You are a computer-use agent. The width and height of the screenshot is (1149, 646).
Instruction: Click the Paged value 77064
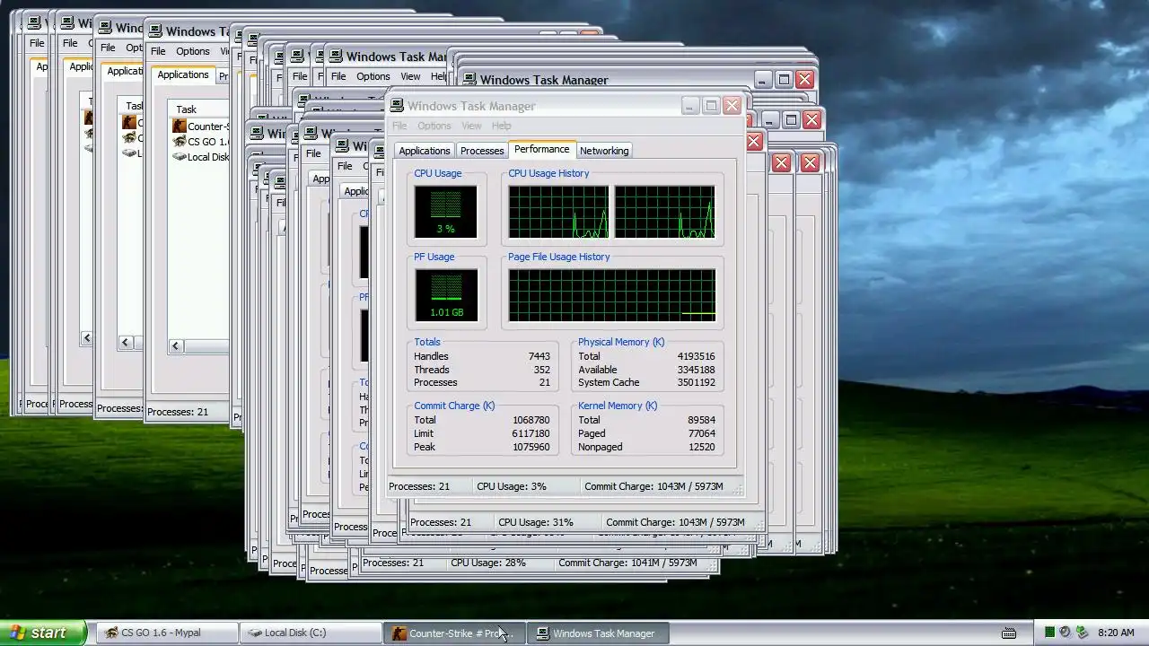[701, 433]
